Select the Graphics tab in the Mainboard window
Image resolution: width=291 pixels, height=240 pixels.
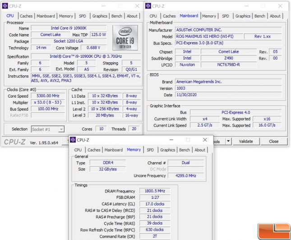pyautogui.click(x=243, y=16)
